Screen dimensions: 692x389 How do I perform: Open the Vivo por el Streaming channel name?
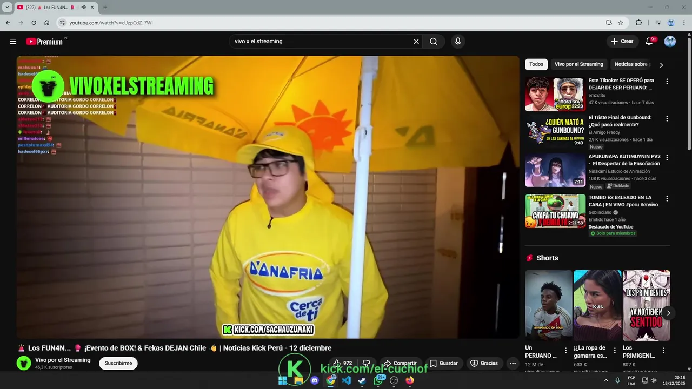[x=63, y=360]
